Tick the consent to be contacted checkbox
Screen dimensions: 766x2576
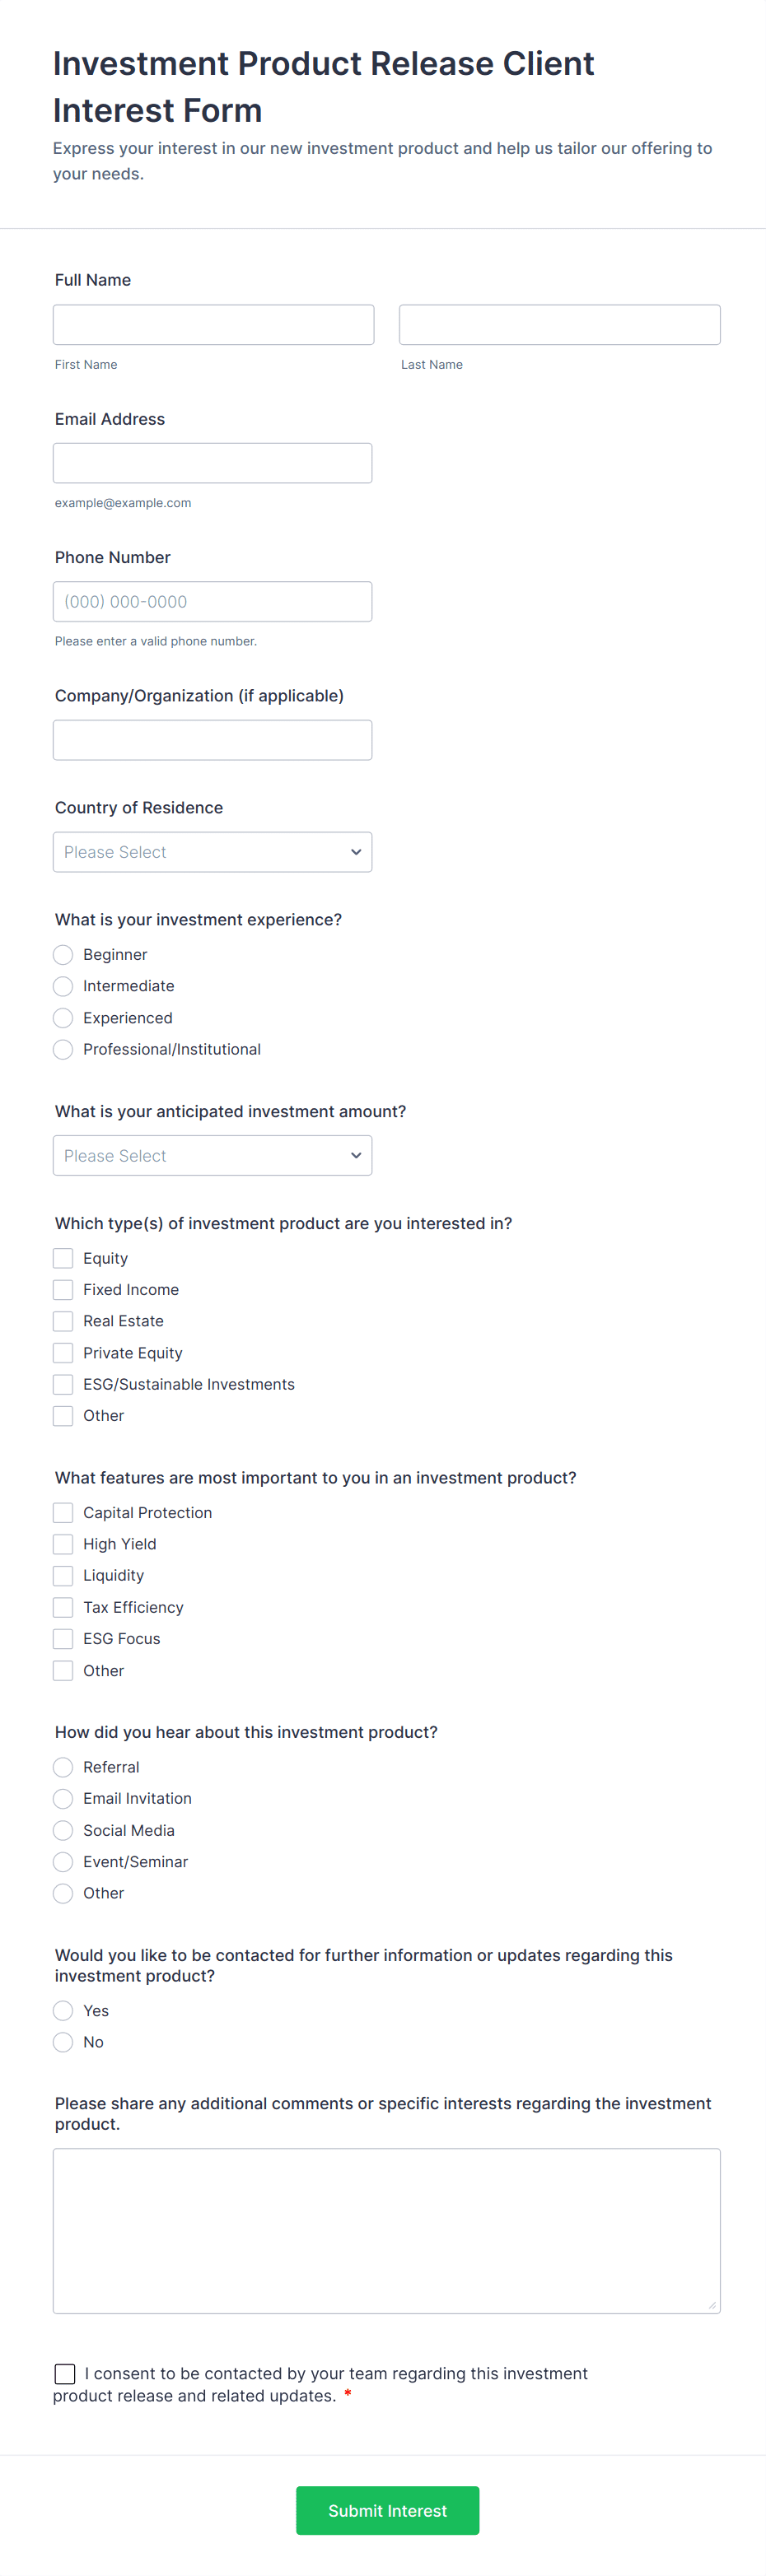65,2373
